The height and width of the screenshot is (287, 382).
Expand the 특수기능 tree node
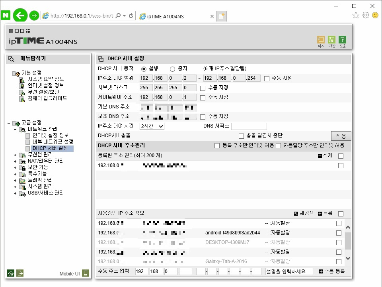coord(15,174)
